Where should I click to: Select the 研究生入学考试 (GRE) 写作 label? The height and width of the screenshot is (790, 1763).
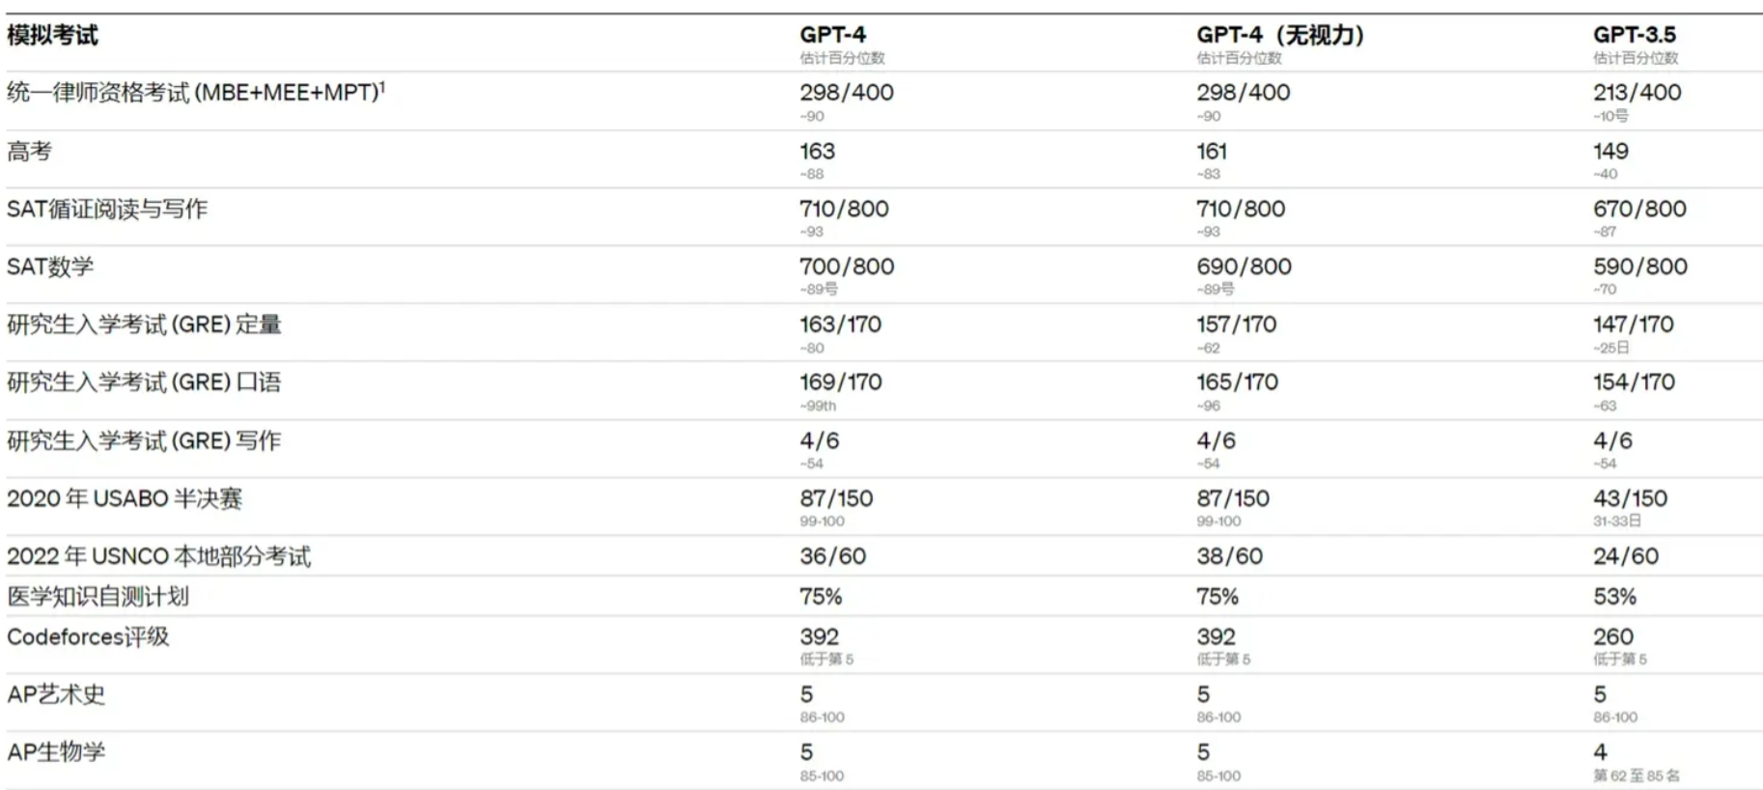click(x=144, y=441)
